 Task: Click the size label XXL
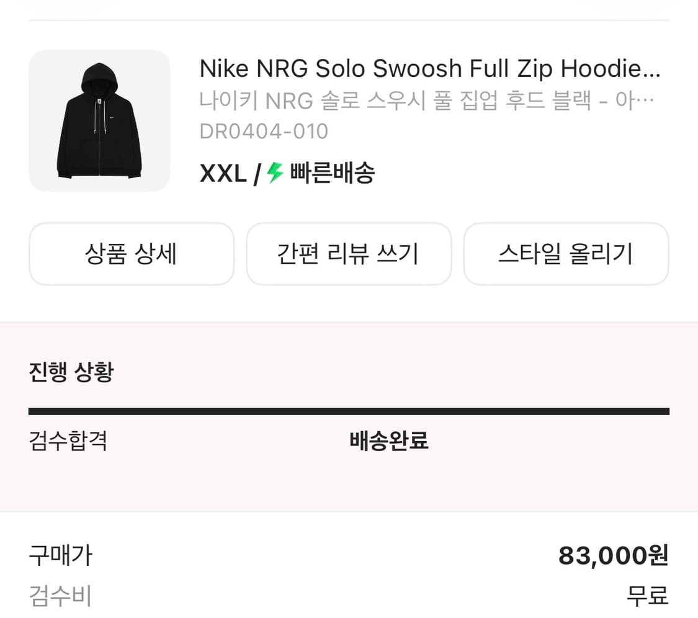pyautogui.click(x=221, y=174)
